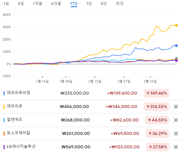Choose the 1년 range tab
The image size is (183, 153).
click(89, 4)
